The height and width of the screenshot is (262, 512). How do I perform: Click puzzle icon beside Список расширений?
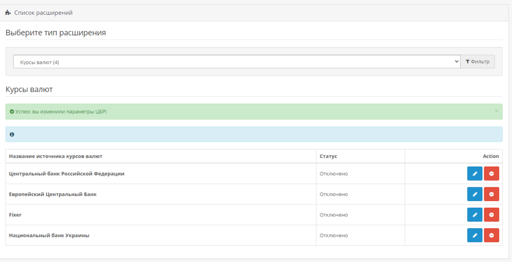8,12
